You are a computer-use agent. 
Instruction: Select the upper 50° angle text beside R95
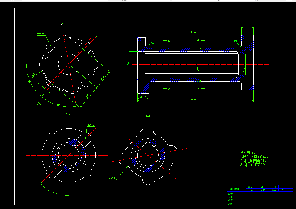click(30, 82)
